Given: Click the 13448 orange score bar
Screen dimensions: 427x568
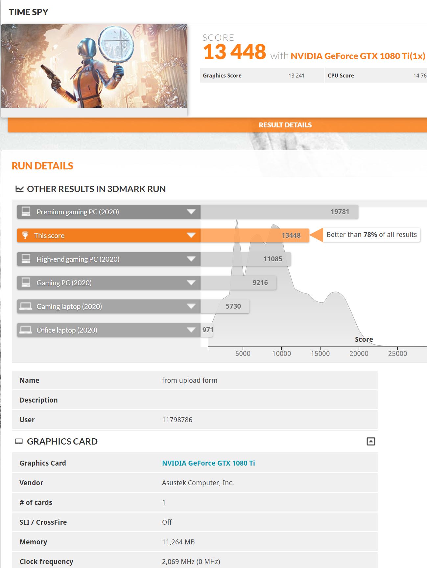Looking at the screenshot, I should click(x=255, y=235).
